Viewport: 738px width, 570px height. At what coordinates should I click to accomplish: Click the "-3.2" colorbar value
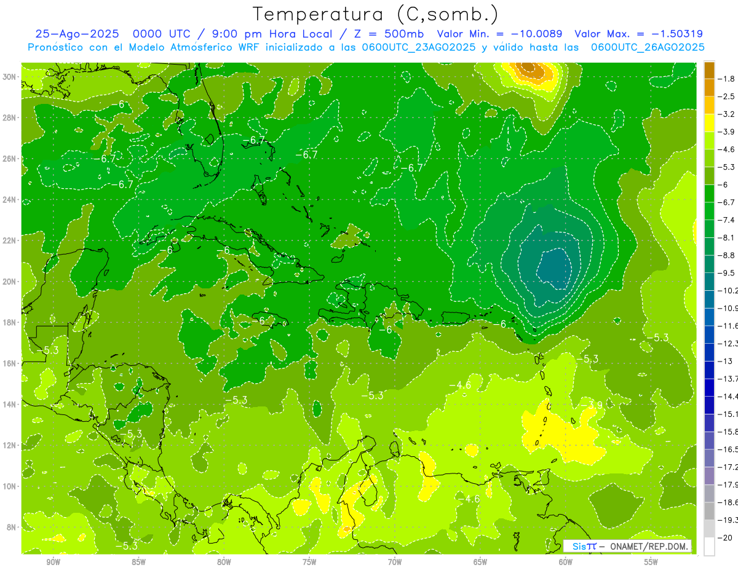point(728,114)
